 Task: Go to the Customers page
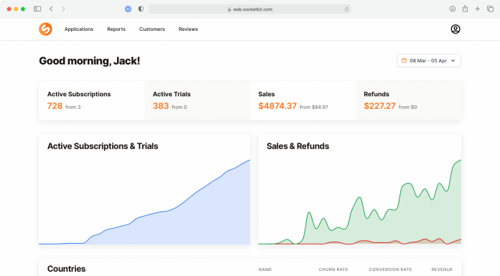click(152, 29)
